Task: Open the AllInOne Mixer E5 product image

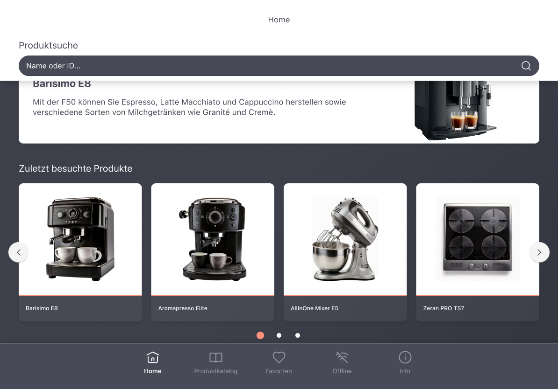Action: point(345,239)
